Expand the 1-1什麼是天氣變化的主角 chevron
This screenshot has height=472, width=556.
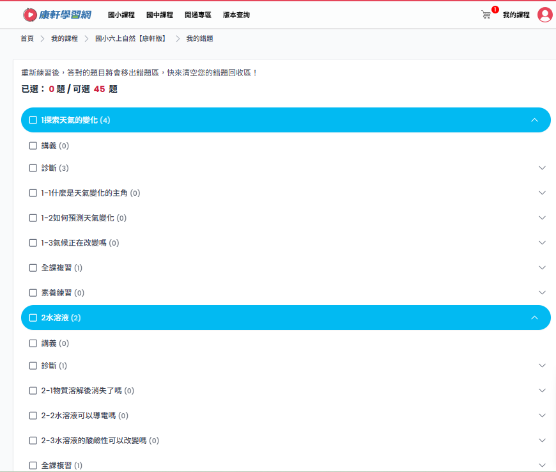[543, 193]
